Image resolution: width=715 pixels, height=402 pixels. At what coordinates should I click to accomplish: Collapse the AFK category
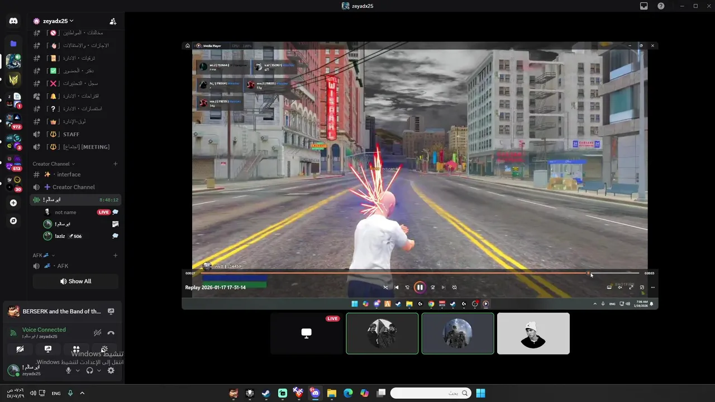coord(44,255)
